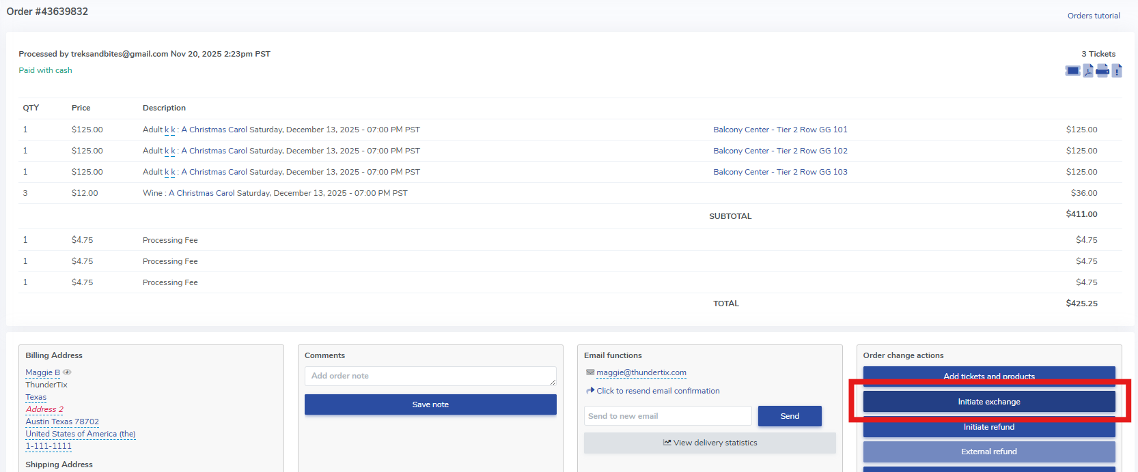Edit United States of America country field

pyautogui.click(x=81, y=434)
